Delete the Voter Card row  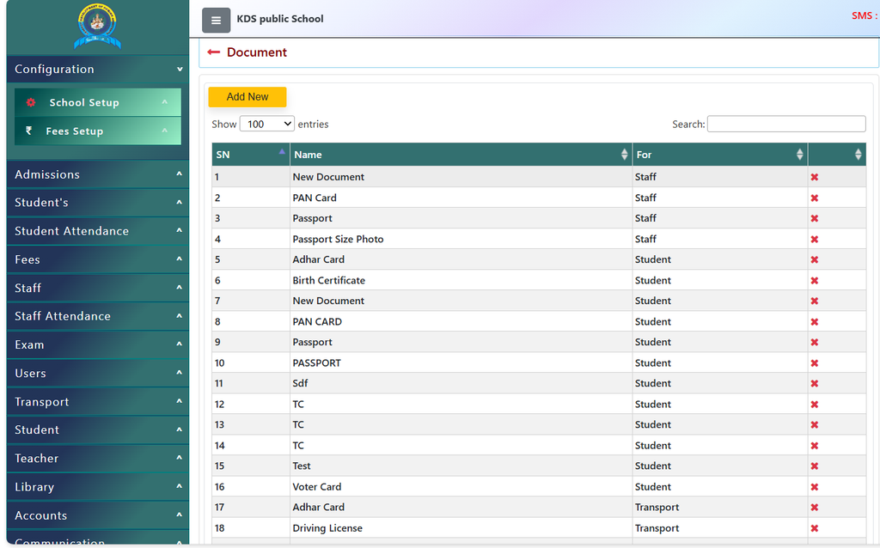[x=815, y=487]
